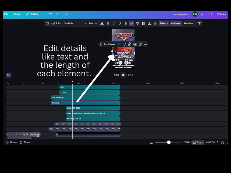Open the FW account avatar
The width and height of the screenshot is (231, 173).
[195, 14]
